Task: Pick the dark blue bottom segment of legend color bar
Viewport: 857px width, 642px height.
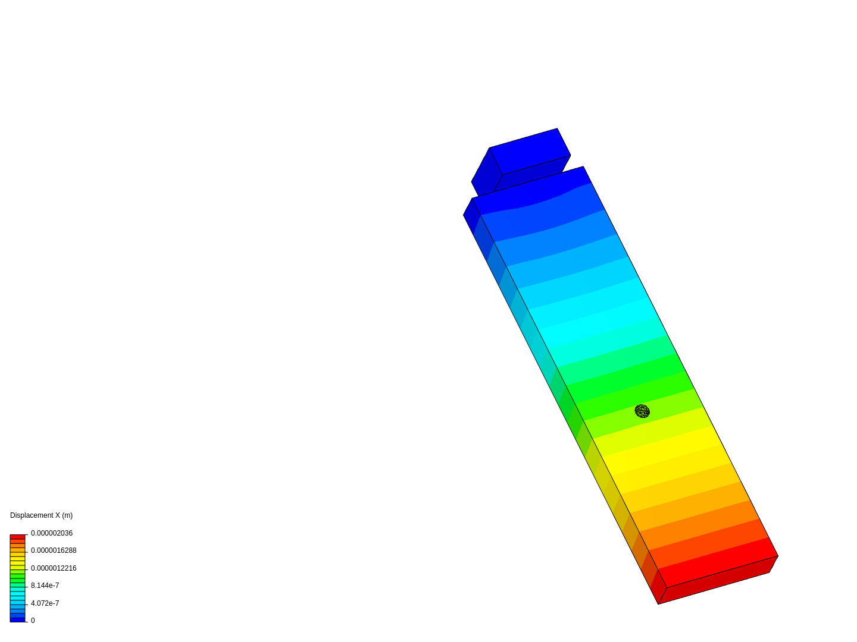Action: coord(17,620)
